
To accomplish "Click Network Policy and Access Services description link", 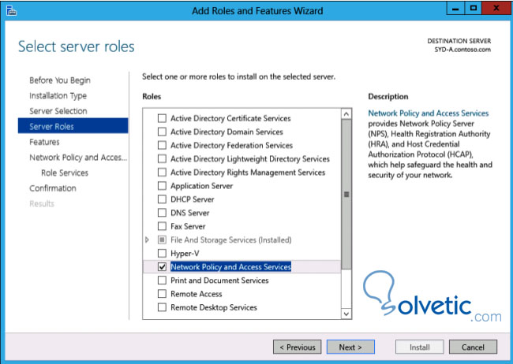I will pyautogui.click(x=429, y=113).
